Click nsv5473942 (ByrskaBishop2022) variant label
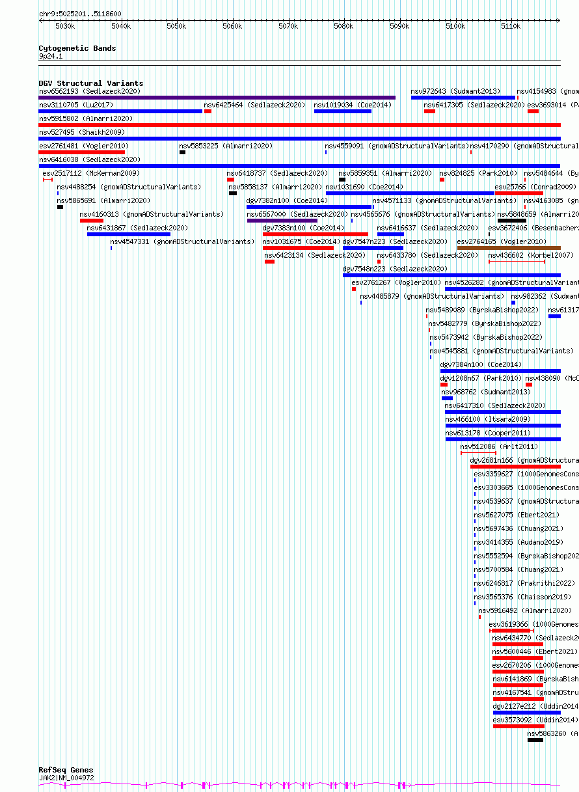 point(486,337)
